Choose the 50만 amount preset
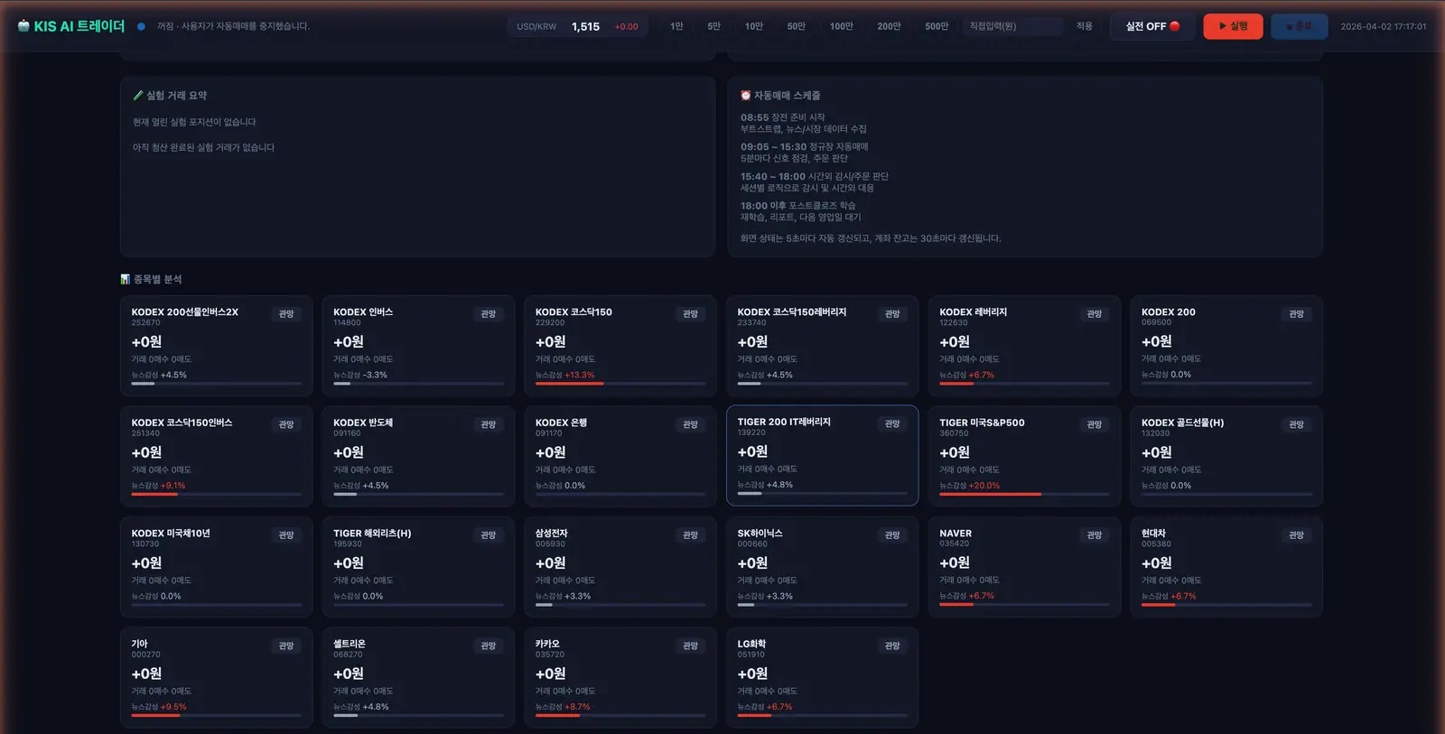This screenshot has height=734, width=1445. coord(796,26)
